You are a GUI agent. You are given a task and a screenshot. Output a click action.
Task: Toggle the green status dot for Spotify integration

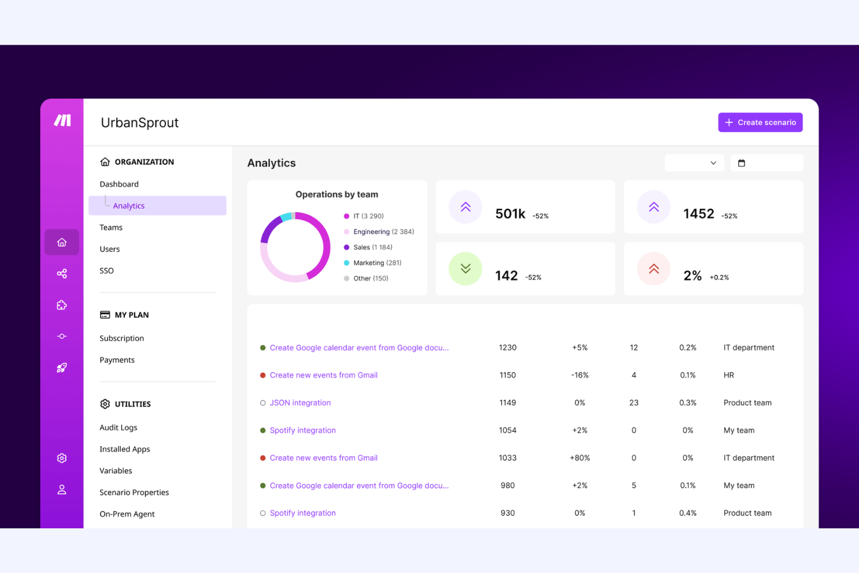[262, 430]
